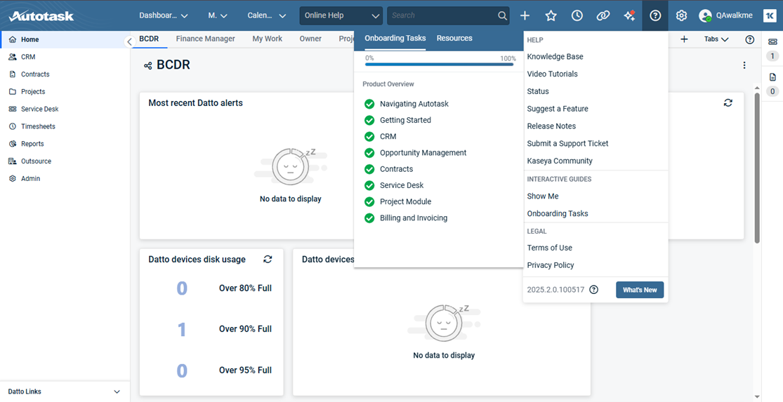Open CRM in sidebar
The height and width of the screenshot is (402, 783).
[65, 57]
